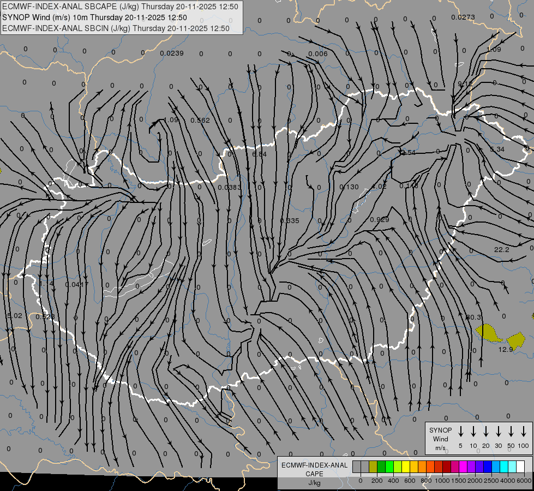The image size is (534, 491).
Task: Click the 0.0273 value near top right
Action: 463,17
